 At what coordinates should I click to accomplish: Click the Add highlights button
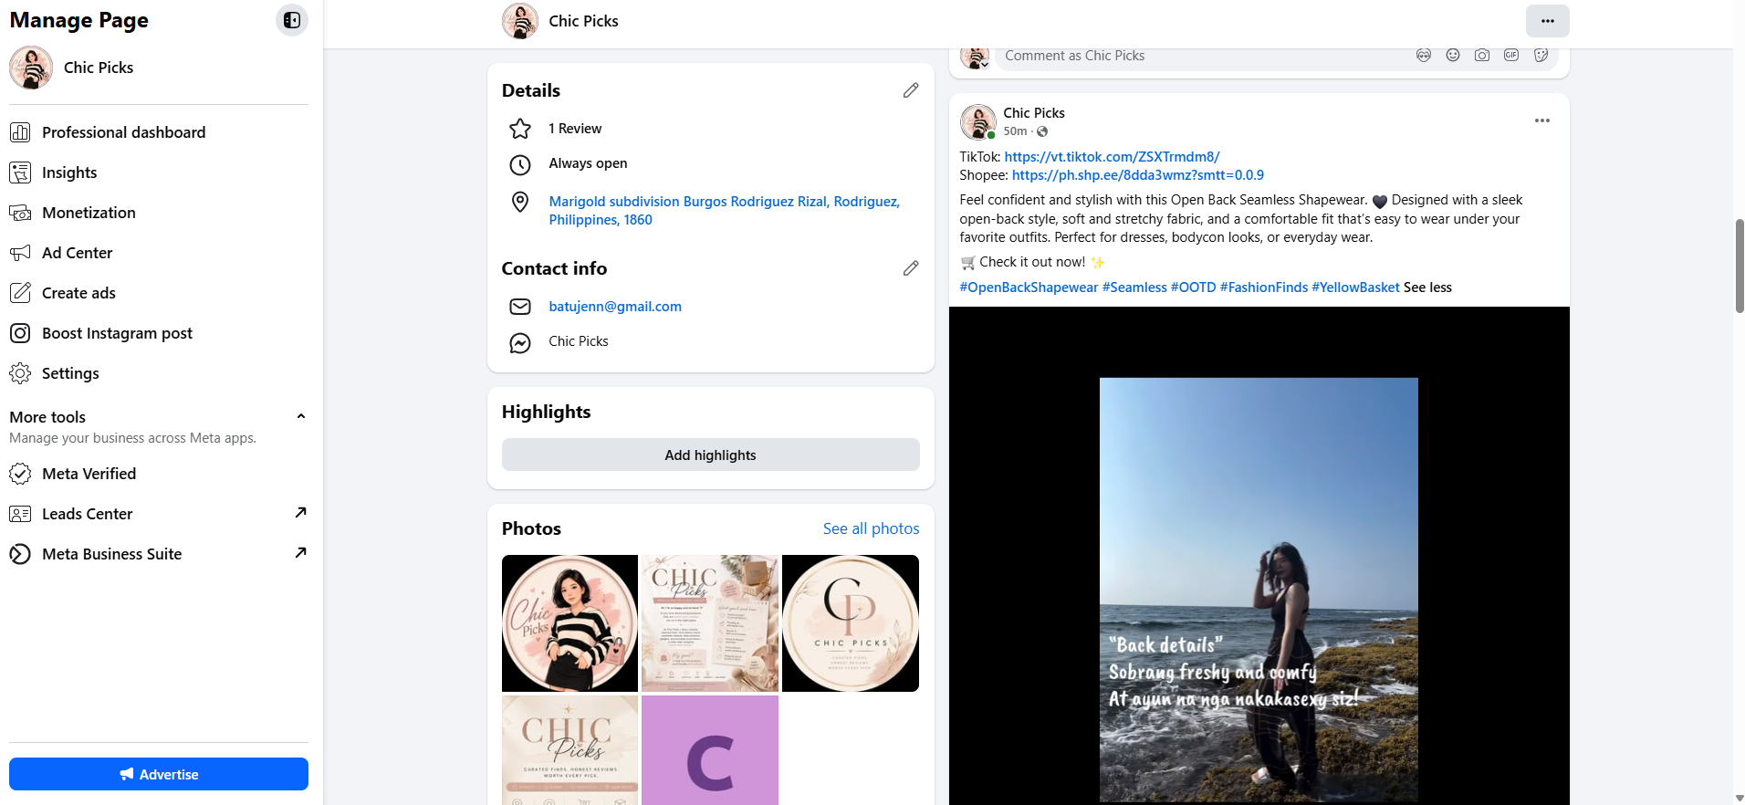tap(711, 455)
